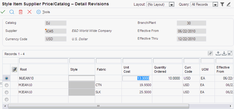234x109 pixels.
Task: Click the scrollbar right arrow
Action: click(231, 106)
